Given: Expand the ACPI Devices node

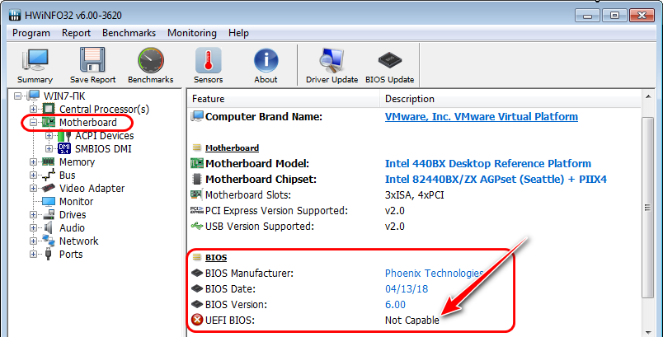Looking at the screenshot, I should (x=49, y=136).
